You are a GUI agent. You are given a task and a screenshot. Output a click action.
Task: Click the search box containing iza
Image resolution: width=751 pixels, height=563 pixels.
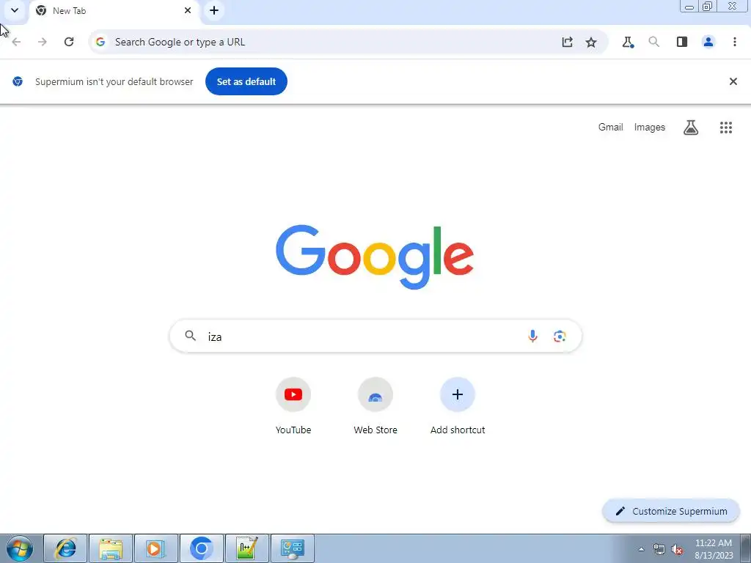[375, 336]
